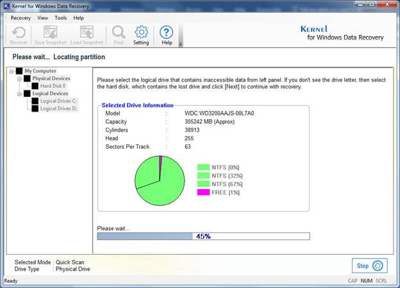Click the Logical Drives C: icon
The height and width of the screenshot is (288, 400).
click(35, 101)
